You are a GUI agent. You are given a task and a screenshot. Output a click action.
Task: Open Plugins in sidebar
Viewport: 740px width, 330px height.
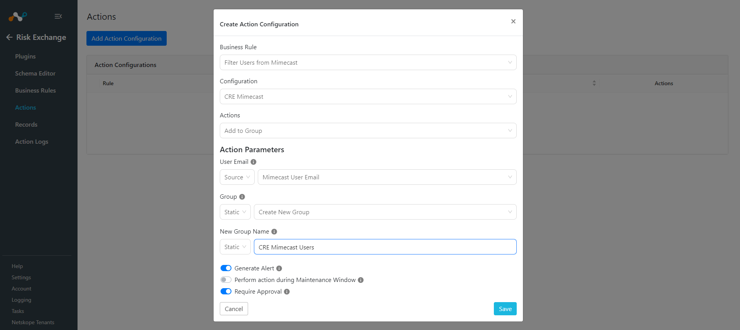pyautogui.click(x=25, y=57)
